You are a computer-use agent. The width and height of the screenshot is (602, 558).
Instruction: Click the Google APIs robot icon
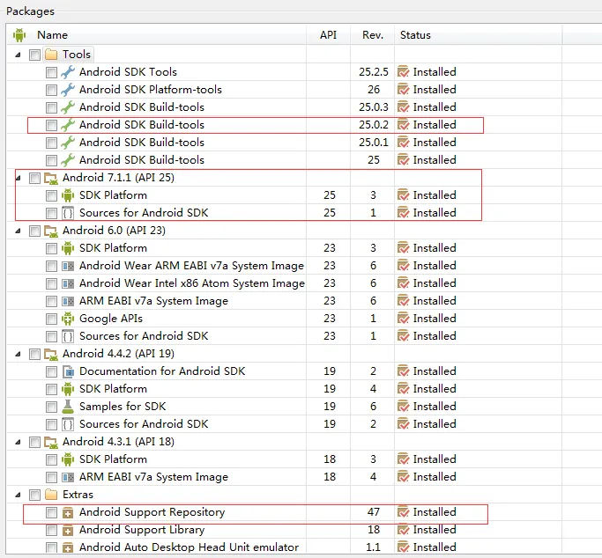click(x=68, y=319)
